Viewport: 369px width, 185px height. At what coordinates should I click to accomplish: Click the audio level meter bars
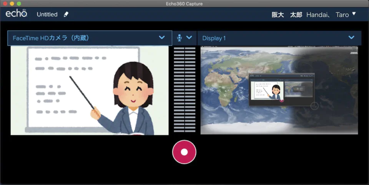(184, 90)
